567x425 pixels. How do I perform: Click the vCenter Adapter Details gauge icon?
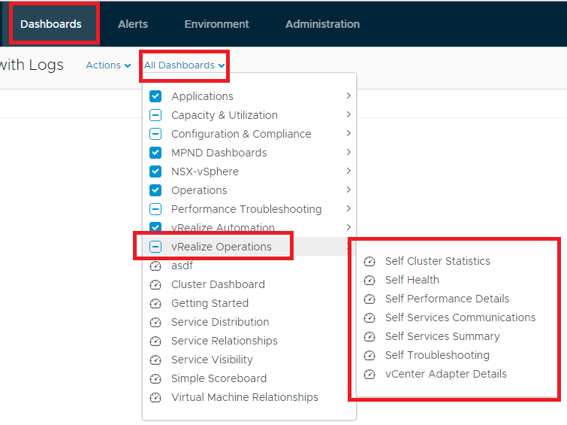369,375
